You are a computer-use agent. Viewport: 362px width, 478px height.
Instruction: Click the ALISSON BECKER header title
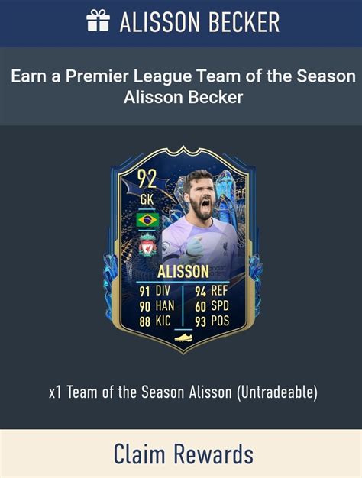coord(199,22)
